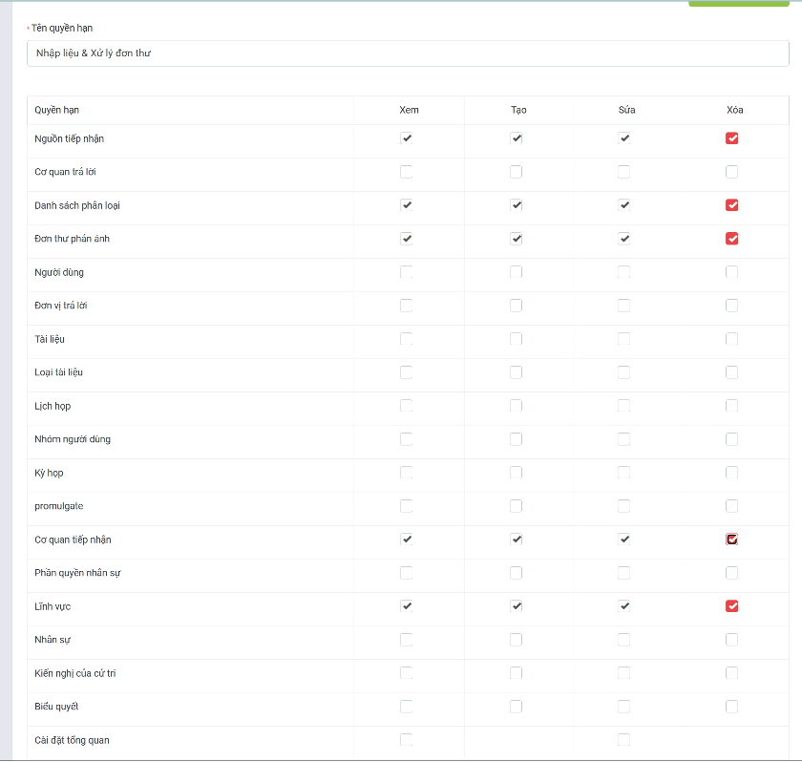This screenshot has width=802, height=762.
Task: Uncheck Xem for Nguồn tiếp nhận
Action: (407, 138)
